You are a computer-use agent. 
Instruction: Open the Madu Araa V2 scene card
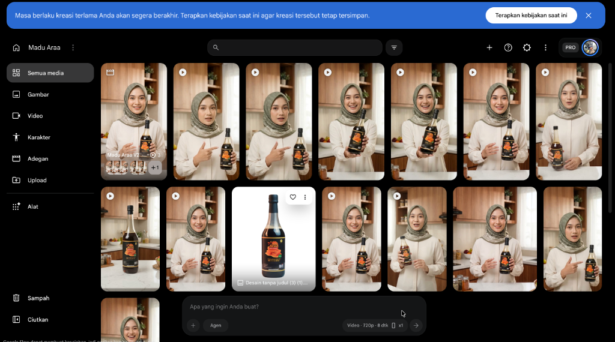[134, 121]
